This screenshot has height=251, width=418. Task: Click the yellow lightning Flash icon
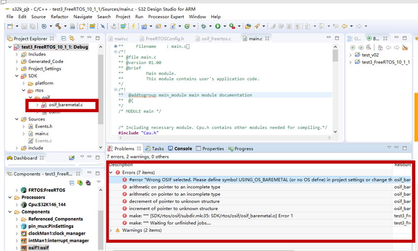pos(133,26)
